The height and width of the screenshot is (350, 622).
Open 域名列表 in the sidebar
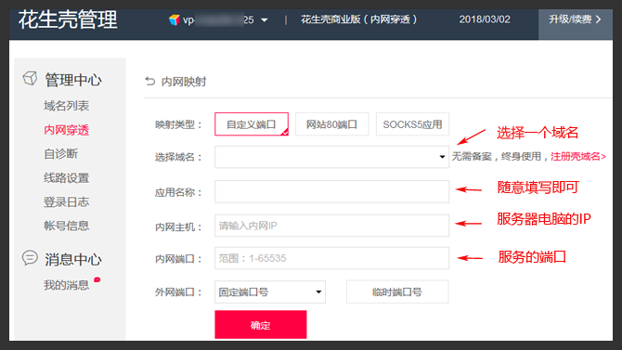click(x=66, y=106)
